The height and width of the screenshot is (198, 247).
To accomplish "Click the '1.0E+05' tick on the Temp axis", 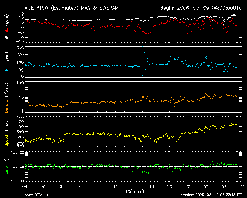I will [17, 167].
